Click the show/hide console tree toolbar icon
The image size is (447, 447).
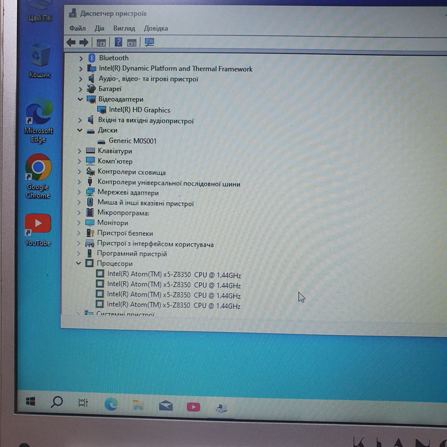pyautogui.click(x=101, y=43)
